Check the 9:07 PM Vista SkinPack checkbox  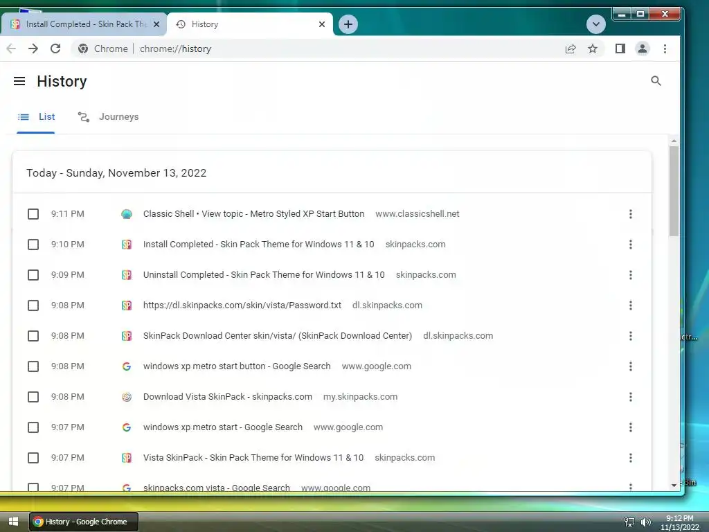tap(33, 458)
